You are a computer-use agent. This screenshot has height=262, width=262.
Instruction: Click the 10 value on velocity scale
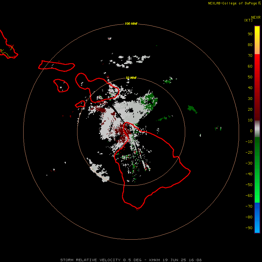(250, 120)
